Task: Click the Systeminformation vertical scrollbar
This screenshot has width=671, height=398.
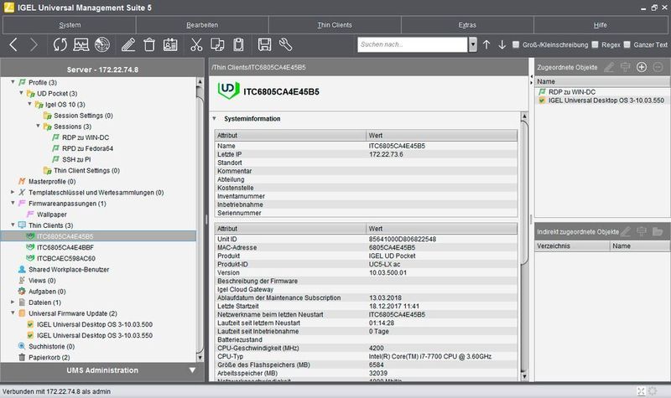Action: click(524, 247)
